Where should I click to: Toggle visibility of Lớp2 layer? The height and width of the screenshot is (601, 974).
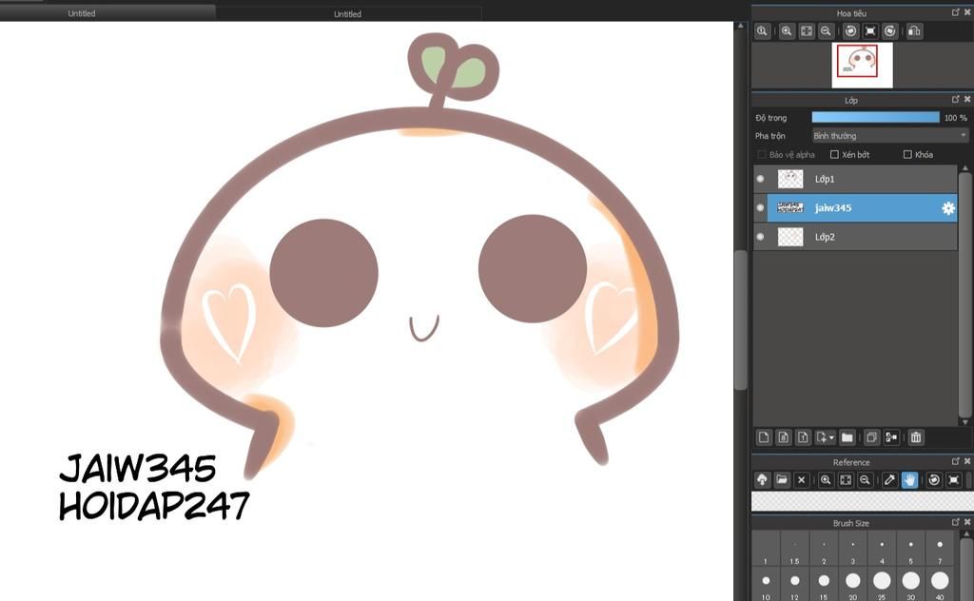(760, 237)
